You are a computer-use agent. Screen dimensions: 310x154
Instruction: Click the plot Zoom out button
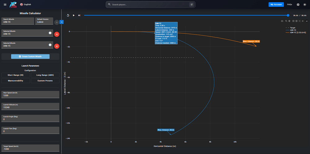pyautogui.click(x=297, y=21)
